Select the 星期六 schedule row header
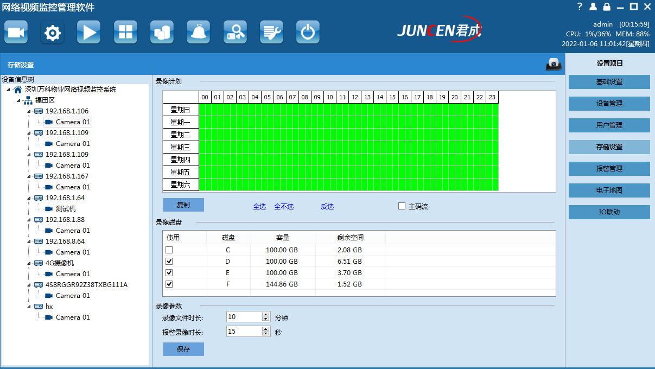This screenshot has width=655, height=369. 181,184
